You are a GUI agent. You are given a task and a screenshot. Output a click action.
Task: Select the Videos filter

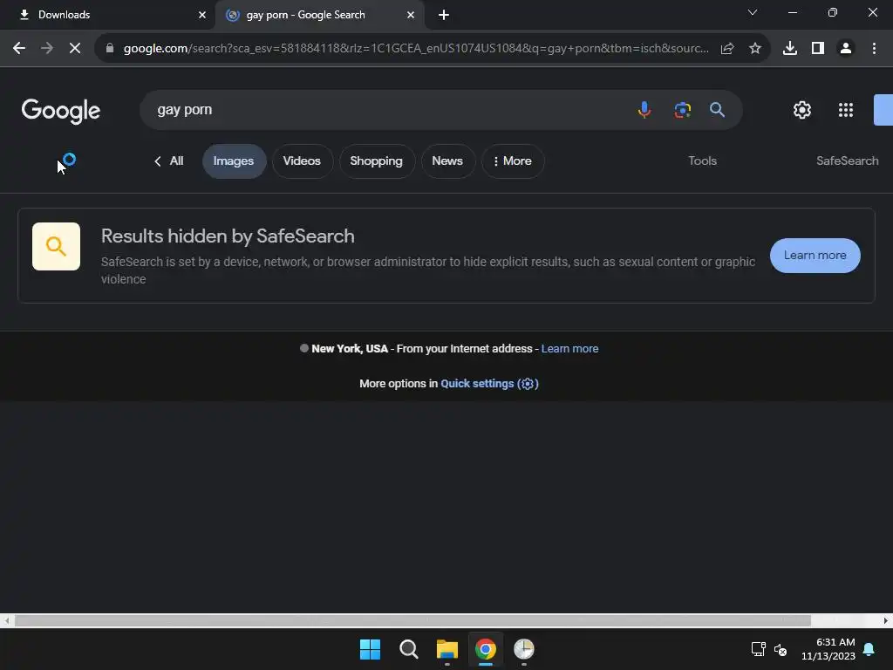(303, 161)
